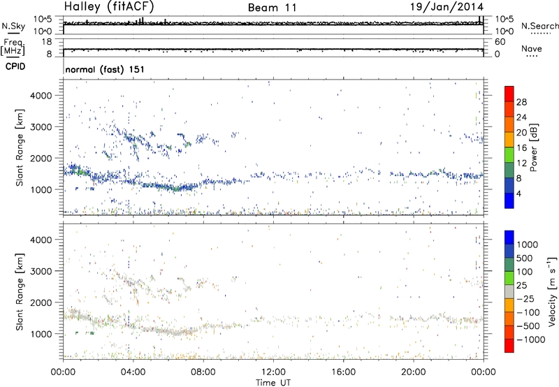The width and height of the screenshot is (559, 387).
Task: Click the 04:00 time tick label
Action: click(x=133, y=372)
